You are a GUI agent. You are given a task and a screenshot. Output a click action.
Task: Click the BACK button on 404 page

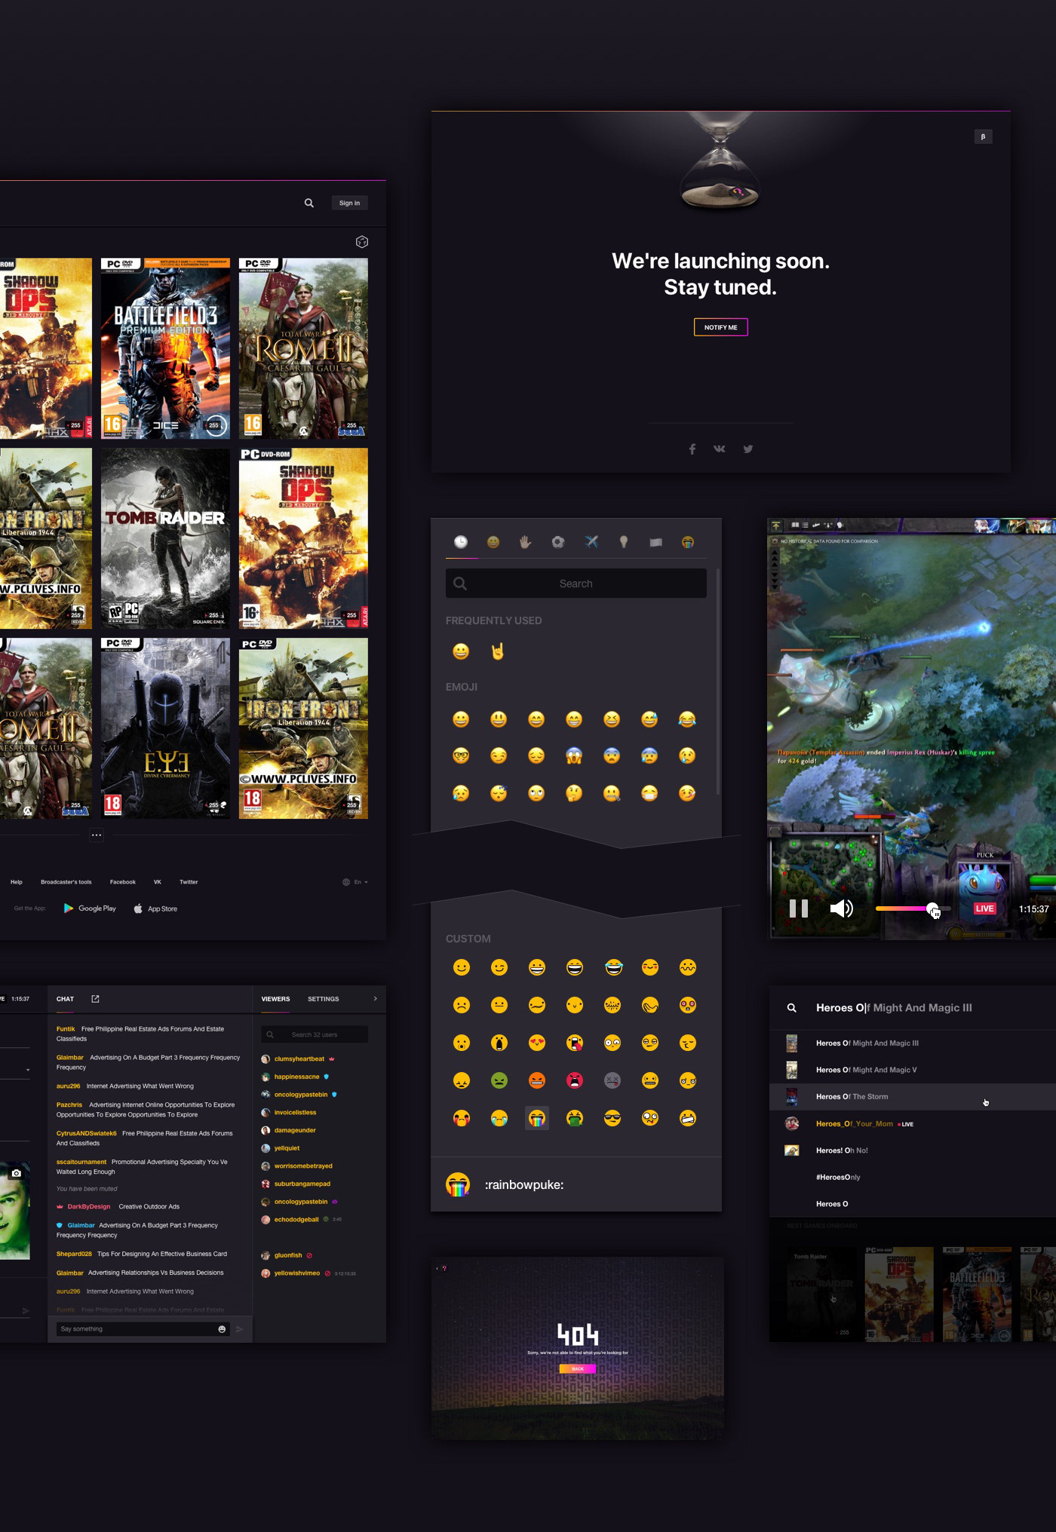577,1368
